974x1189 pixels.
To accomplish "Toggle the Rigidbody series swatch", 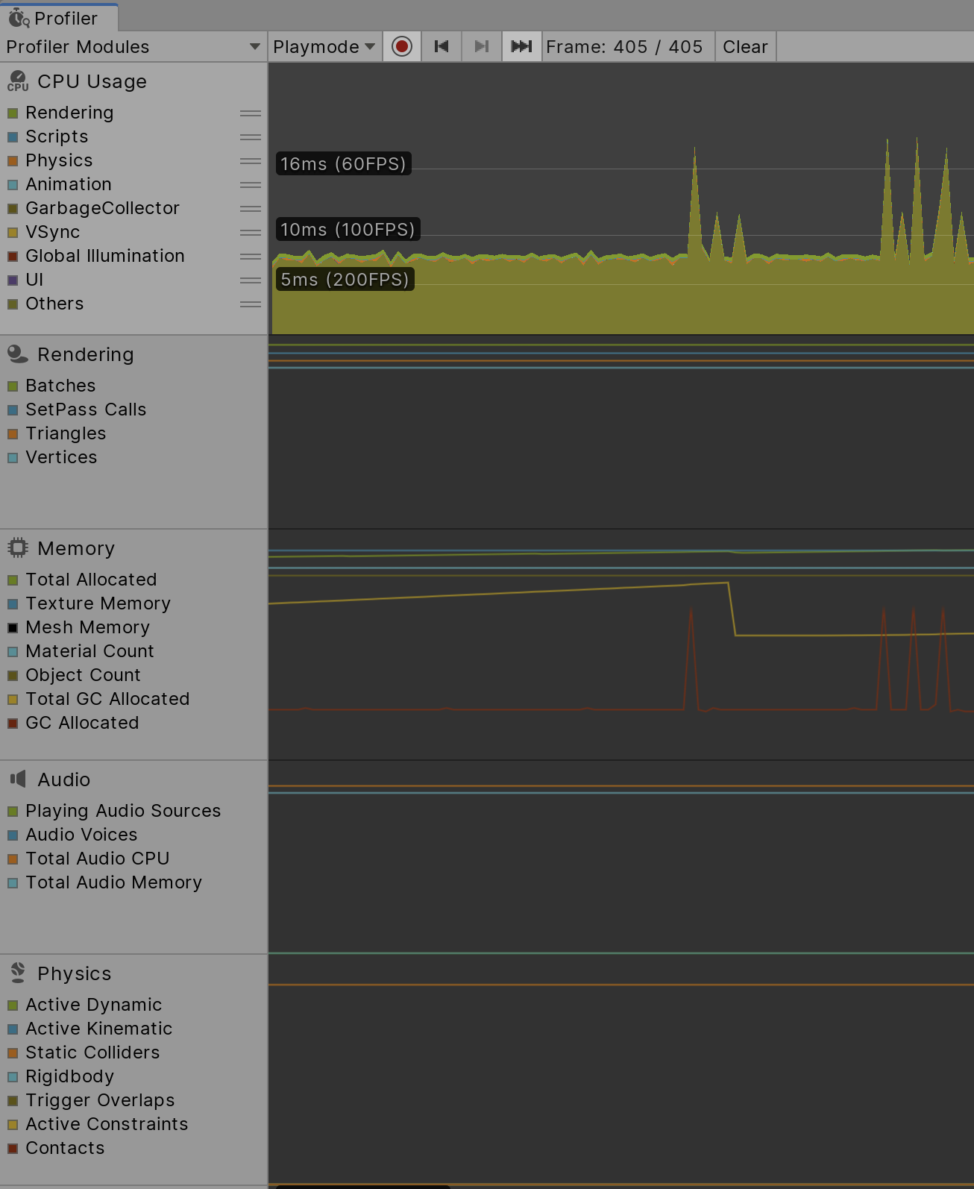I will (x=13, y=1077).
